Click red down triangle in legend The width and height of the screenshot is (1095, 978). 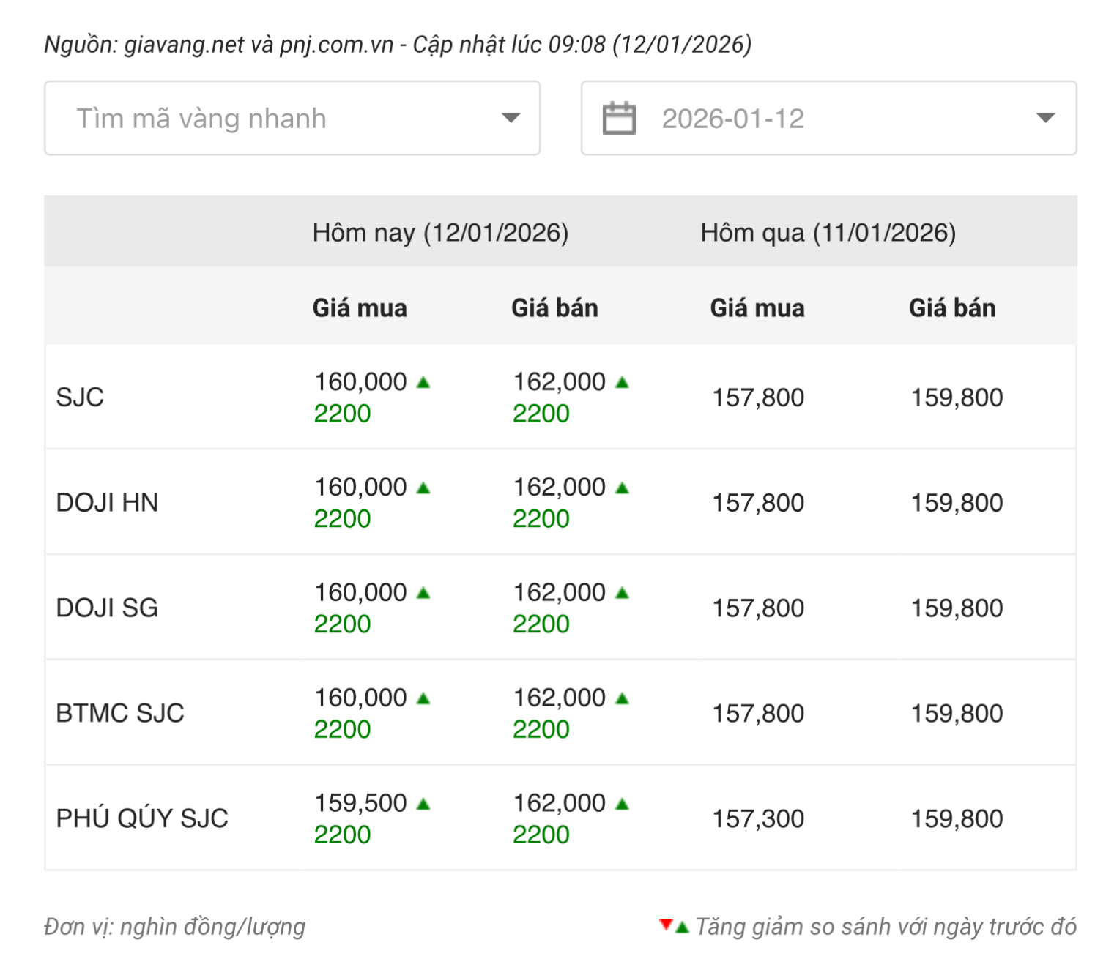666,925
